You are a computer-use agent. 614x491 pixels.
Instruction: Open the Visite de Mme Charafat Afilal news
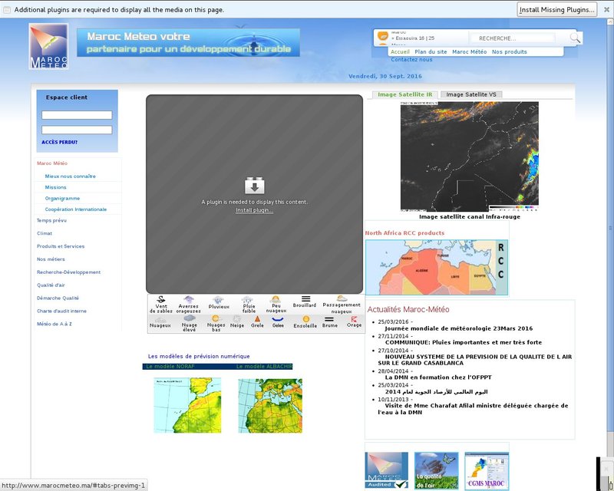(473, 409)
